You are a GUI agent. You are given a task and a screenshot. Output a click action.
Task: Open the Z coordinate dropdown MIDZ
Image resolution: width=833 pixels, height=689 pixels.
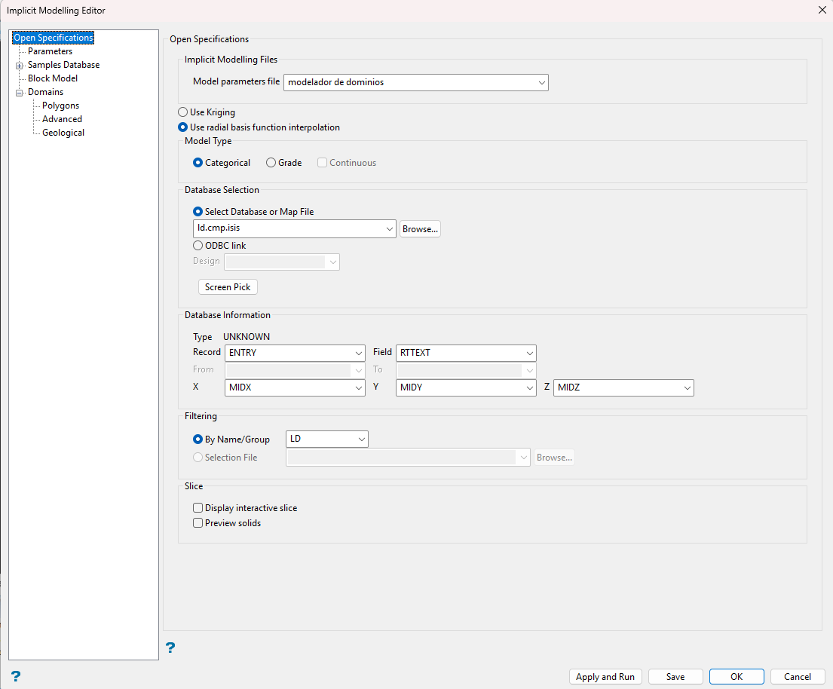(x=623, y=387)
